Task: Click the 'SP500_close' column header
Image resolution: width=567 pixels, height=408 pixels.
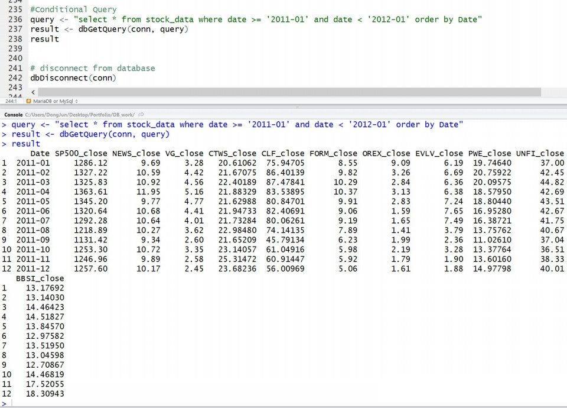Action: tap(81, 154)
